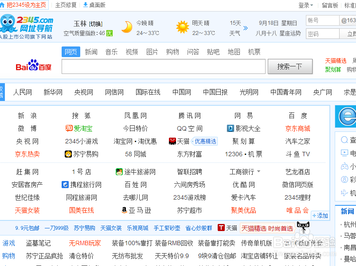The image size is (356, 266).
Task: Open the 智联招聘 link
Action: click(x=190, y=172)
